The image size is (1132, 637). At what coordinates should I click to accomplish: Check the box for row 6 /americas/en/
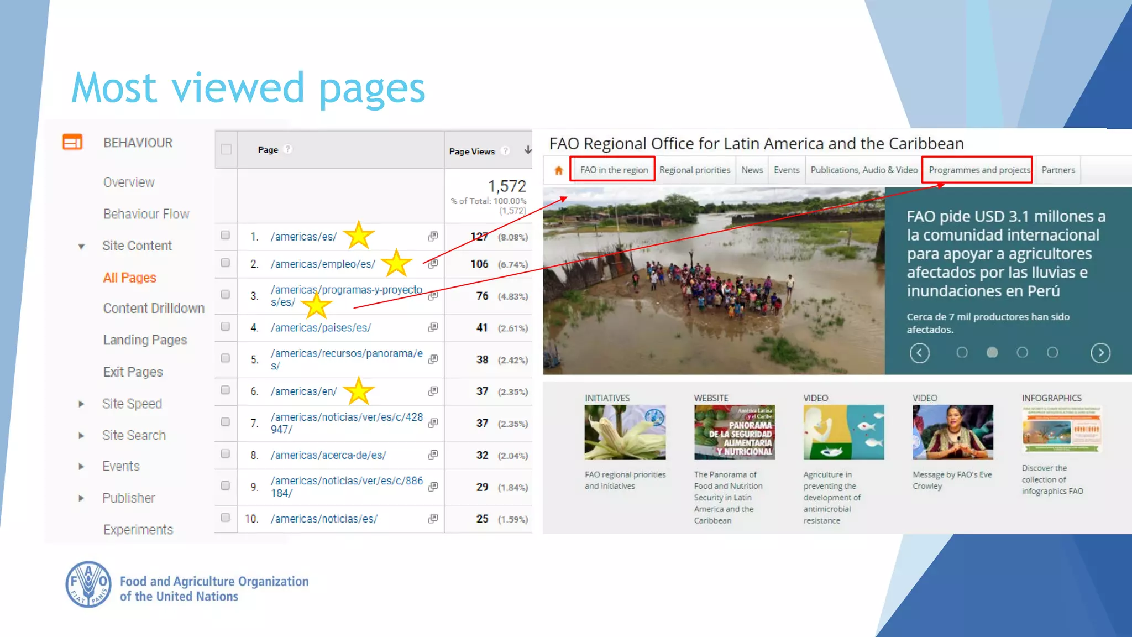(225, 390)
